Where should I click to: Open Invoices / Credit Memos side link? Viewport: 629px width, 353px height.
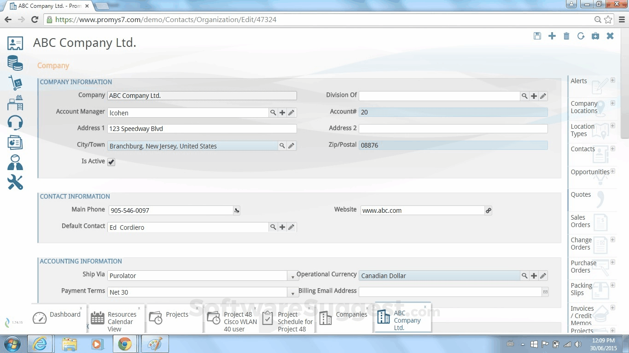click(x=582, y=315)
